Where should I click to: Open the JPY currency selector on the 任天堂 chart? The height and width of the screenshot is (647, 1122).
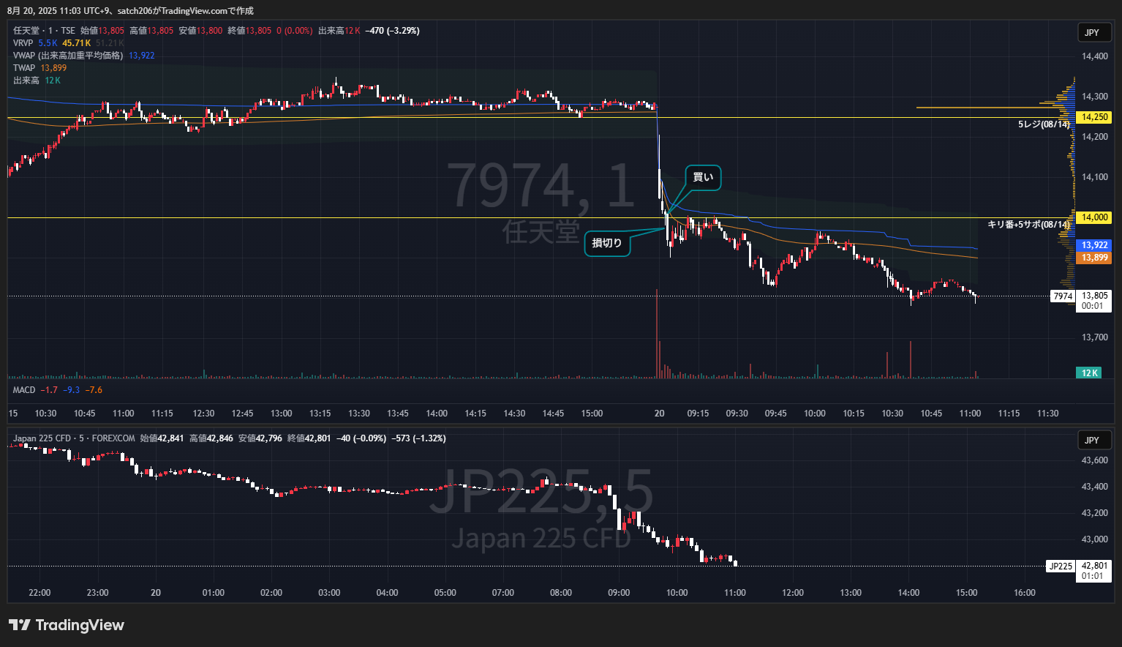click(1093, 32)
